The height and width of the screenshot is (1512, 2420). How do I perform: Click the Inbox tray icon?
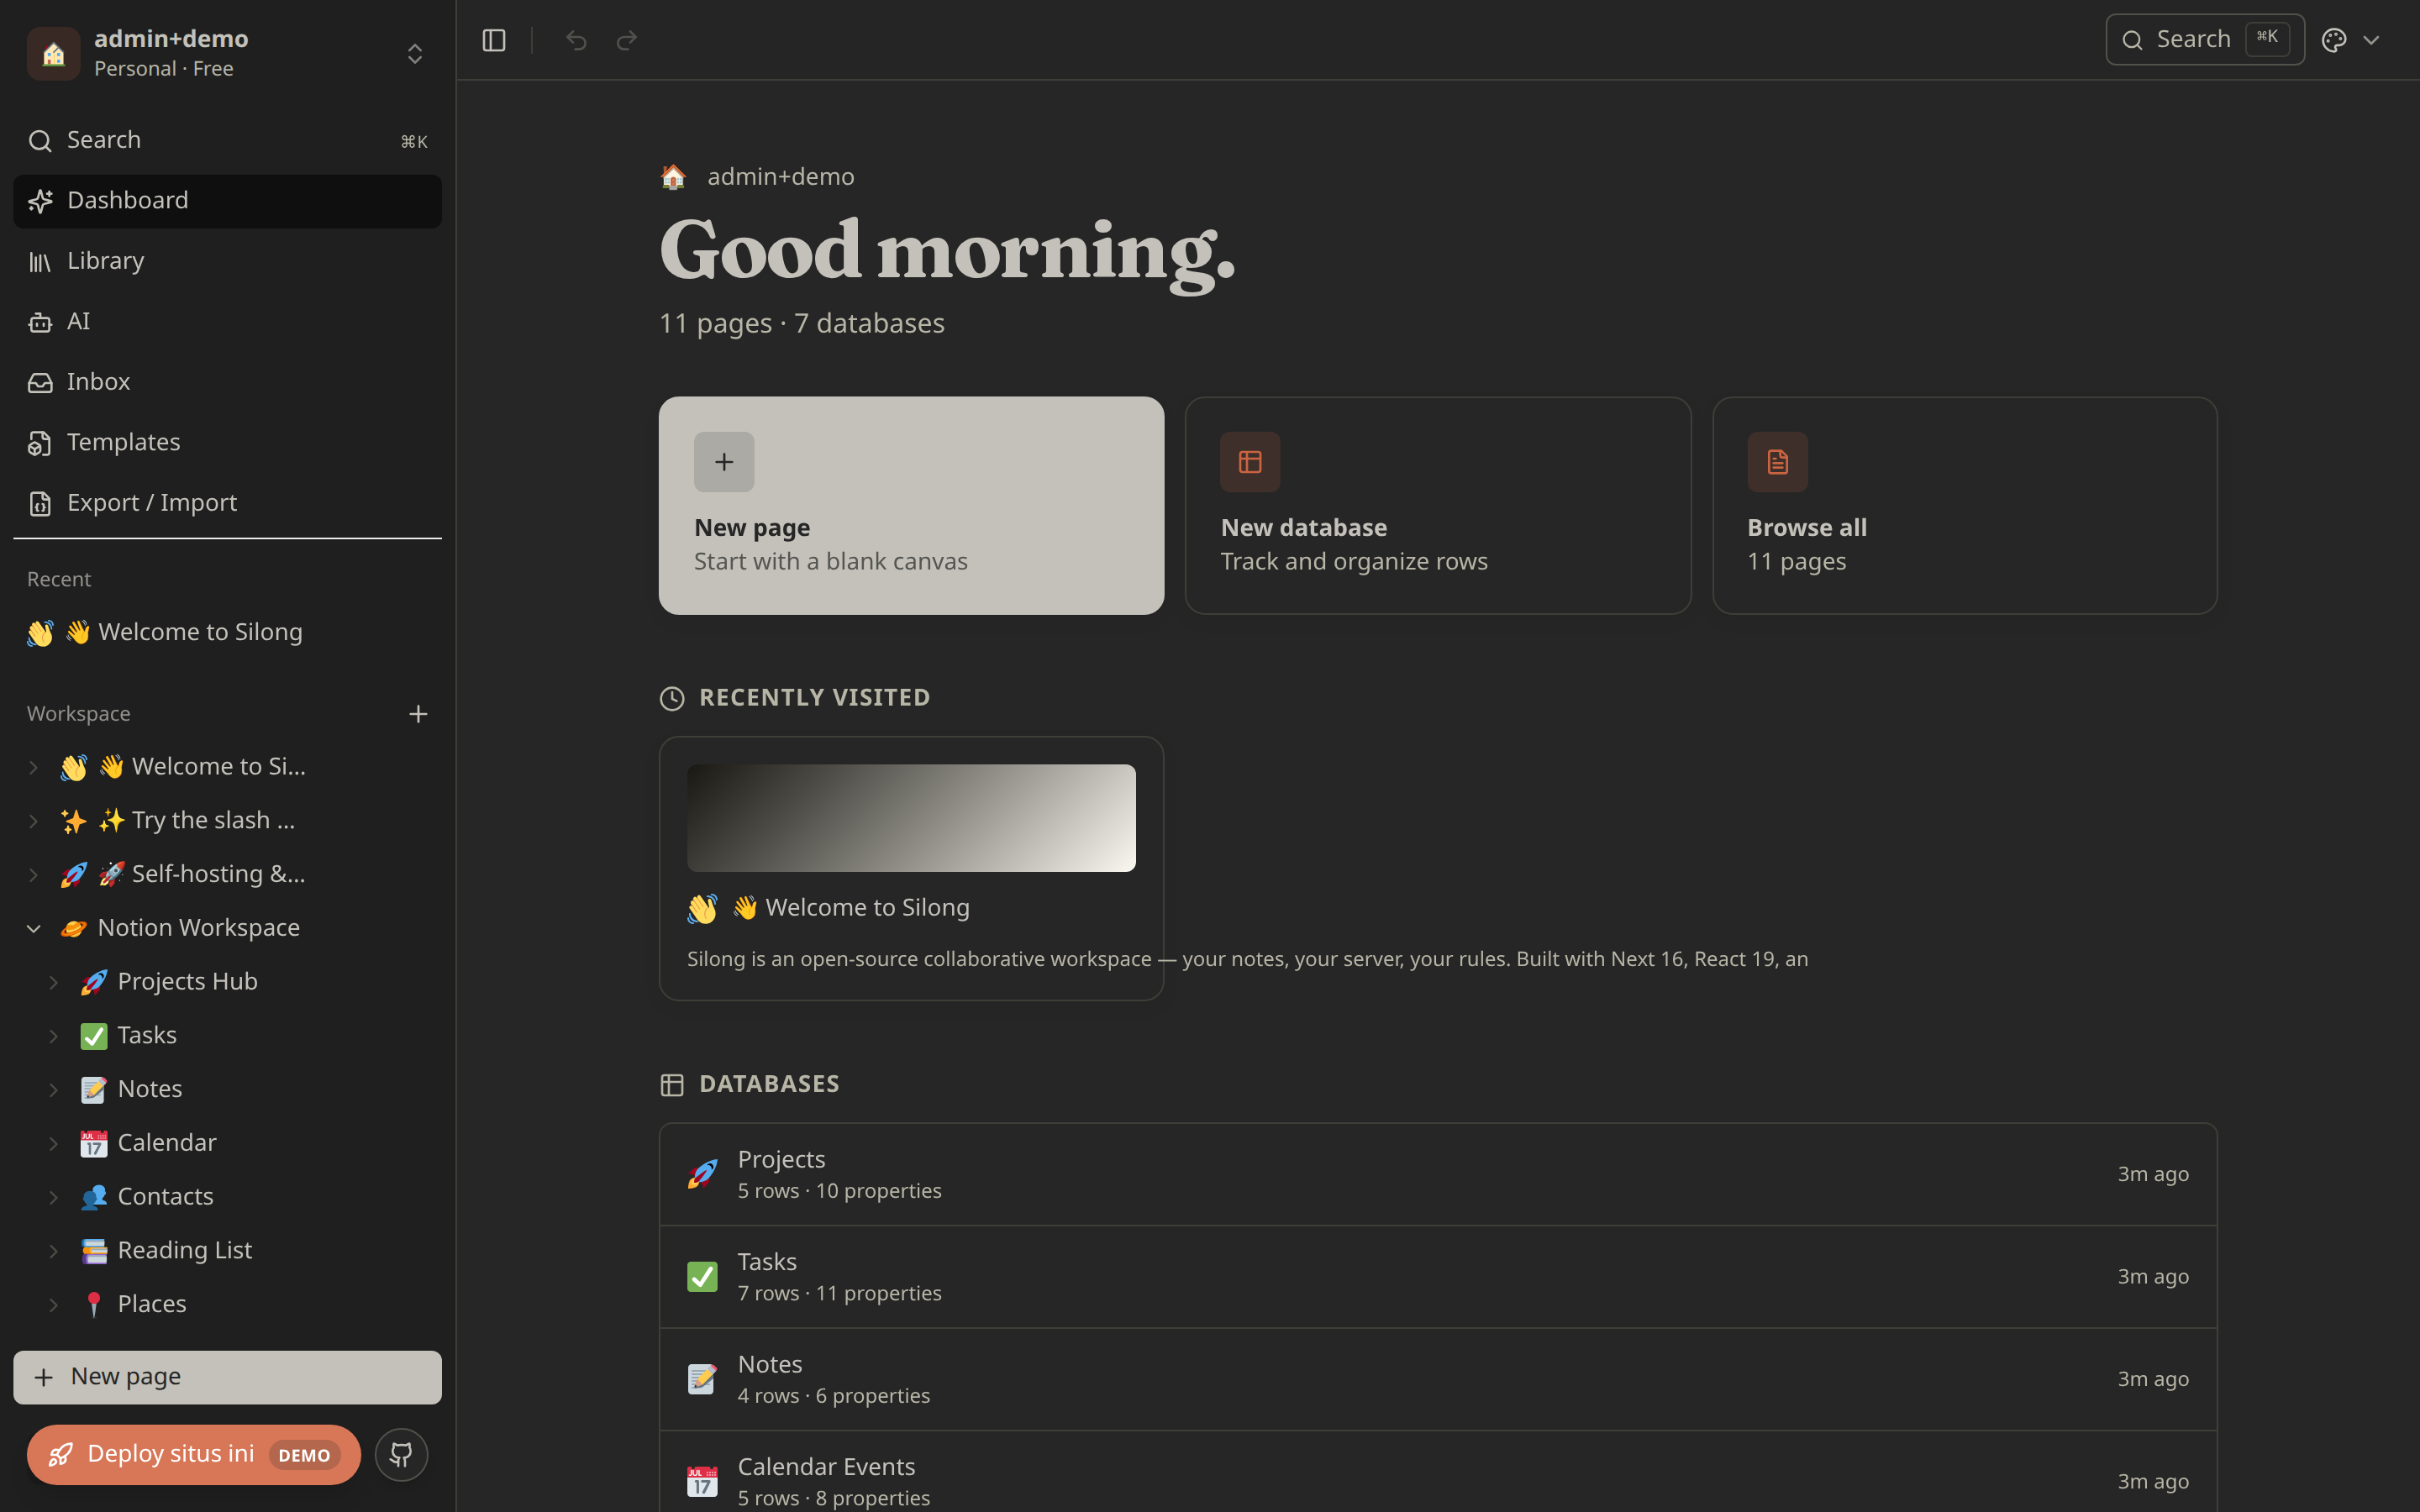point(40,383)
